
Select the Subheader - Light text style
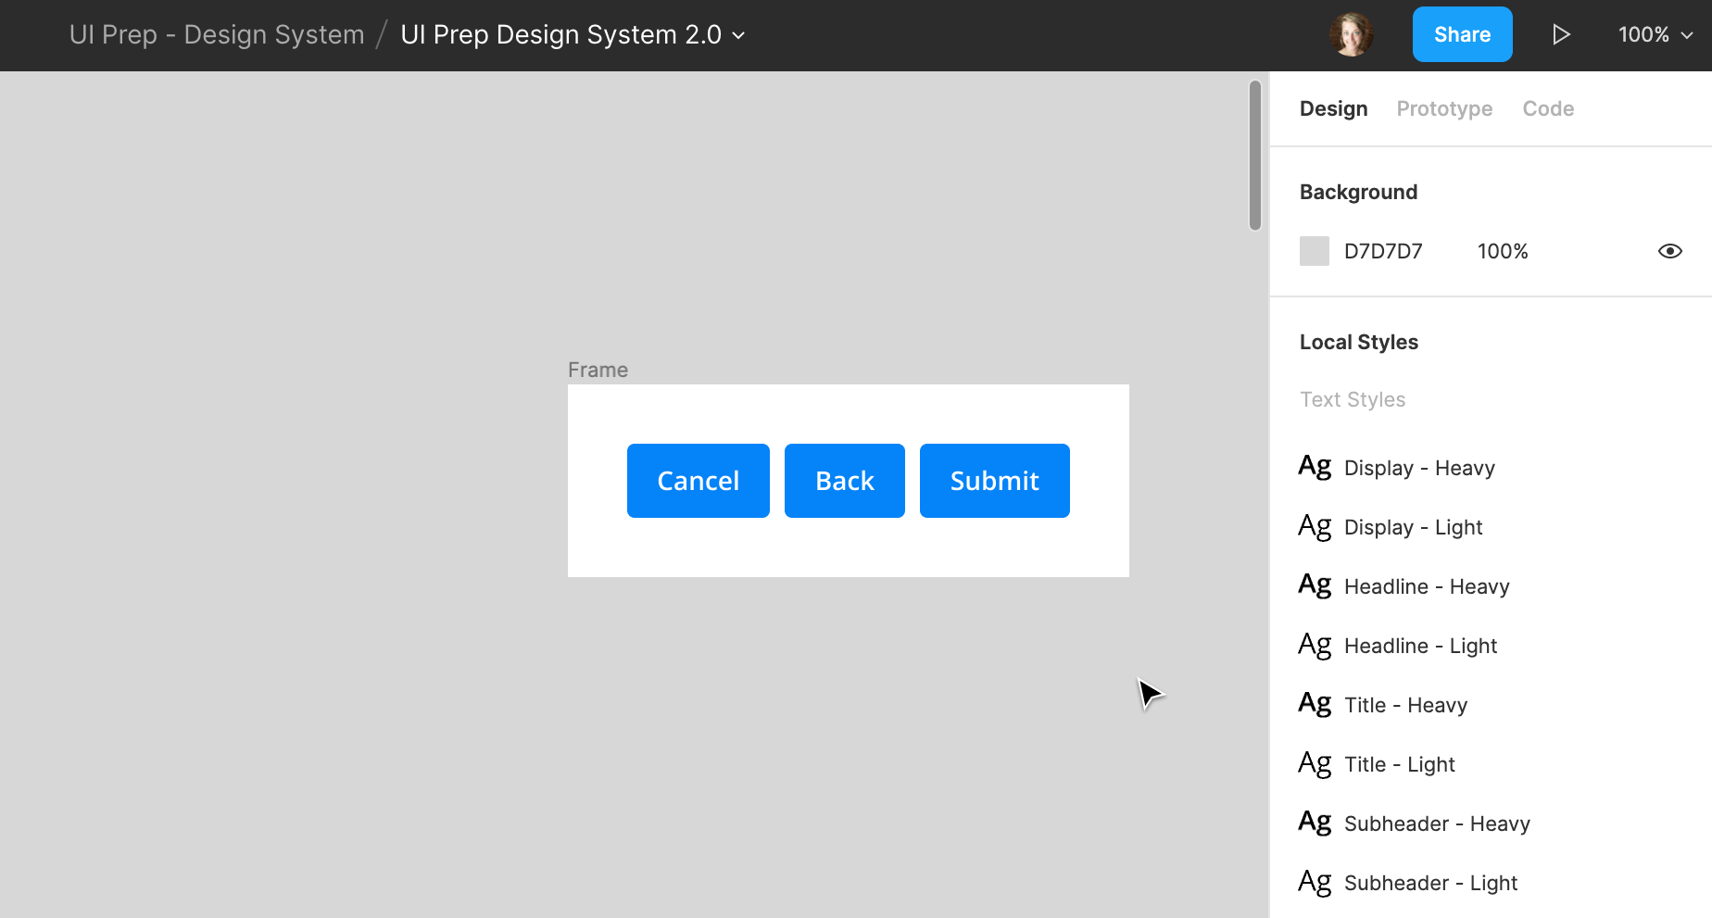[1430, 883]
